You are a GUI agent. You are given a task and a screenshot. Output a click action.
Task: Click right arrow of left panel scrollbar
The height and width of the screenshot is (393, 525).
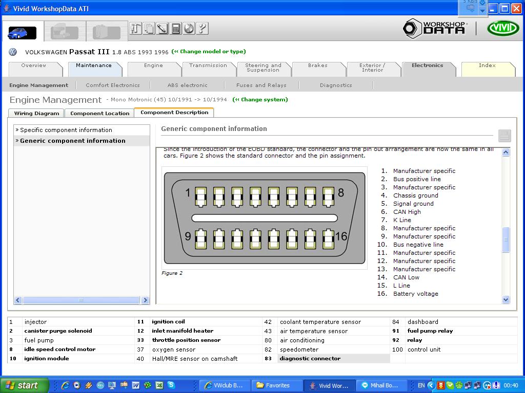pos(145,300)
